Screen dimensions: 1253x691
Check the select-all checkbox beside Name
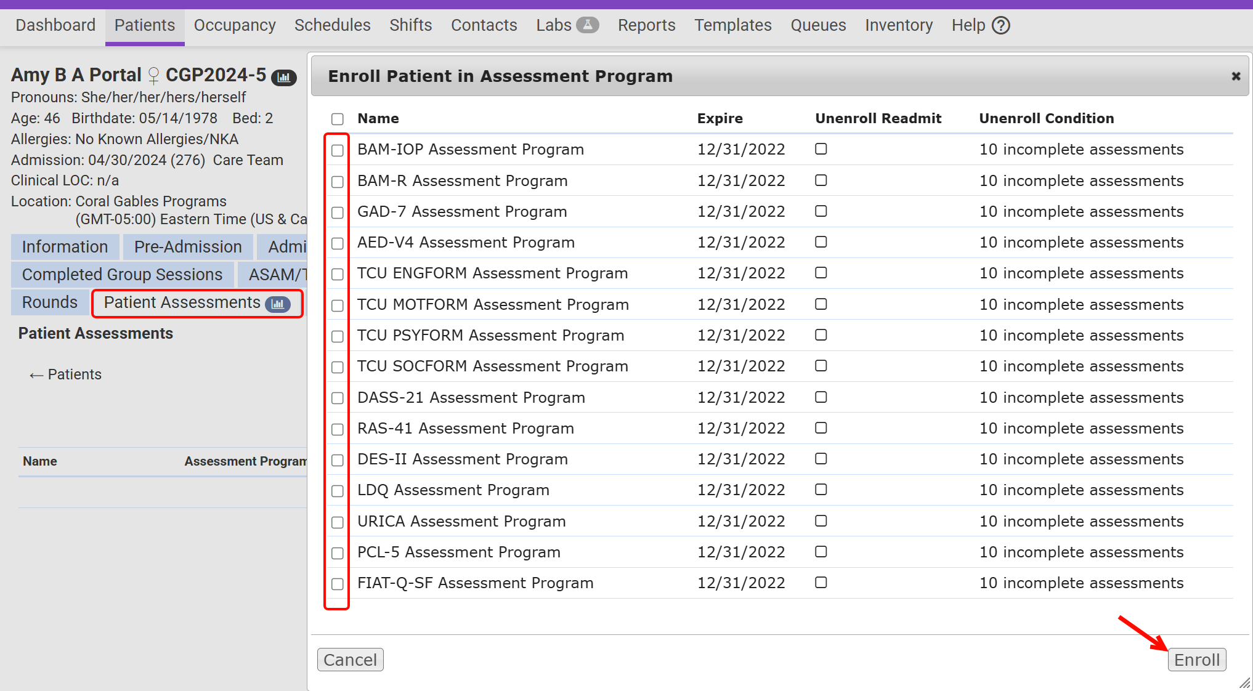338,119
